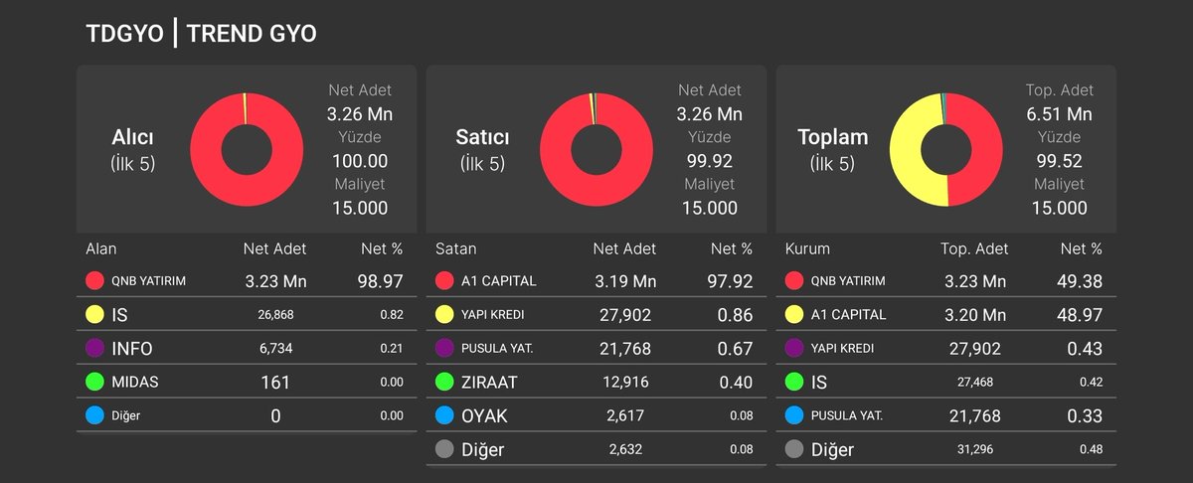Click the TDGYO | TREND GYO title

click(202, 33)
